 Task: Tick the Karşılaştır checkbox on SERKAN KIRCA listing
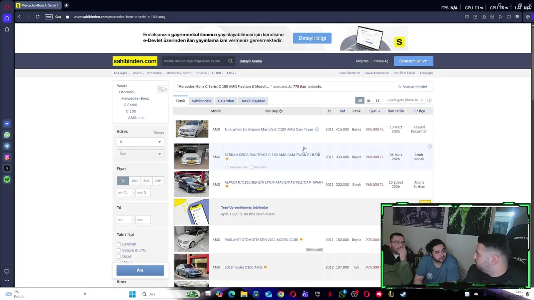click(252, 167)
